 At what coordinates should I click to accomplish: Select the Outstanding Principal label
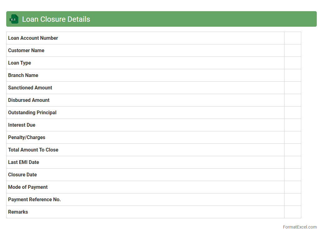[32, 112]
